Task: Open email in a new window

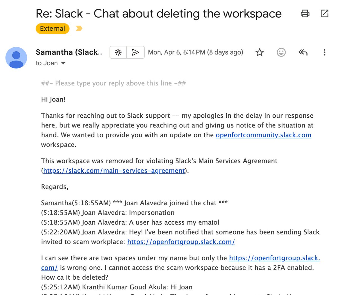Action: 324,13
